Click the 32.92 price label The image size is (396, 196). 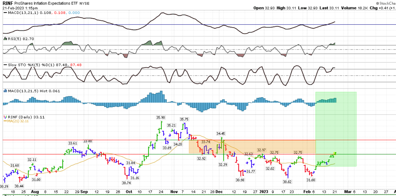point(202,158)
